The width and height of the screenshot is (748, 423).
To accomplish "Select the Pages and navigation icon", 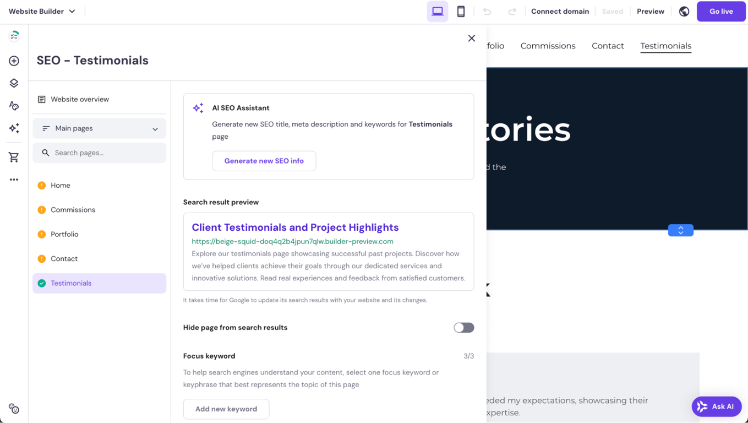I will coord(13,83).
